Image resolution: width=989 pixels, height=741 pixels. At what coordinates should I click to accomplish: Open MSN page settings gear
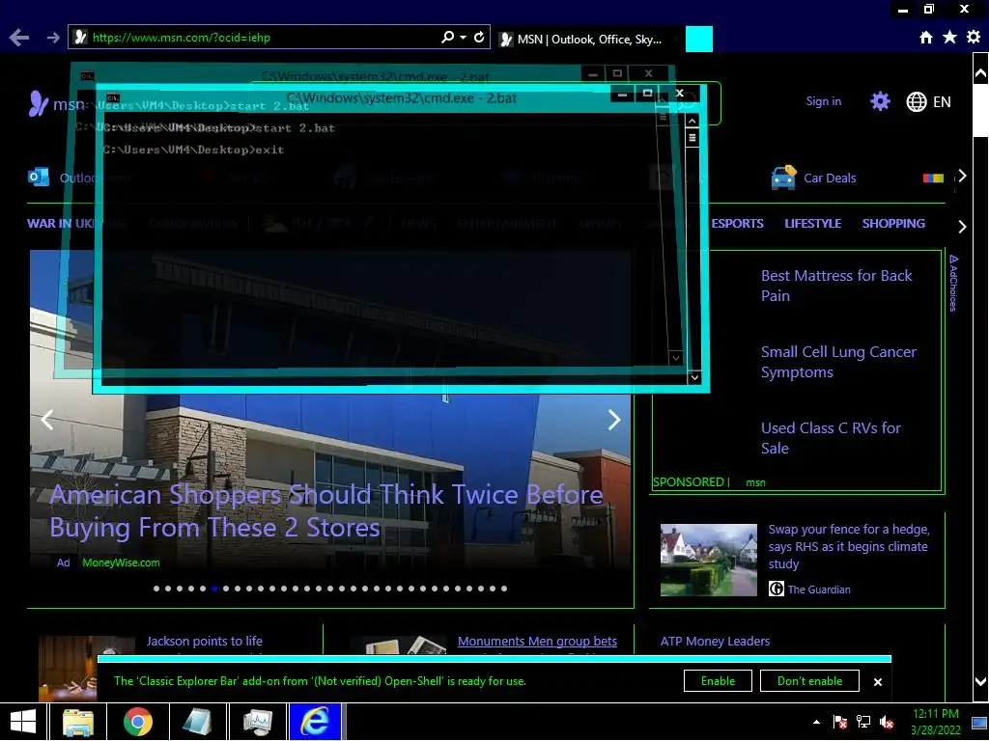880,101
